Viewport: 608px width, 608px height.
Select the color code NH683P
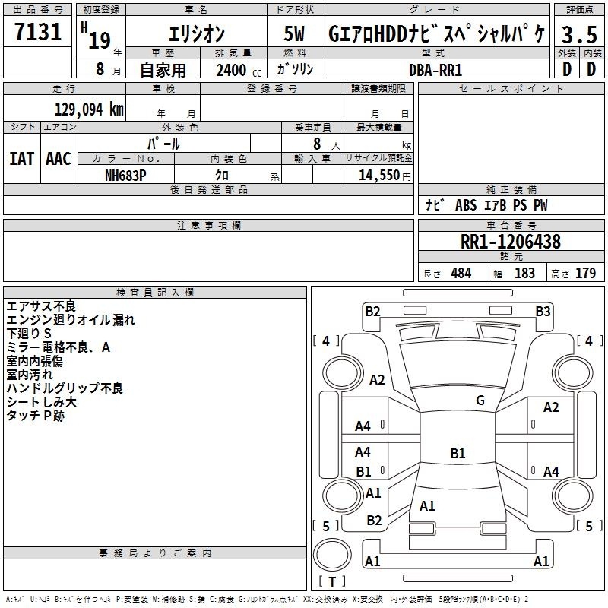tap(126, 174)
